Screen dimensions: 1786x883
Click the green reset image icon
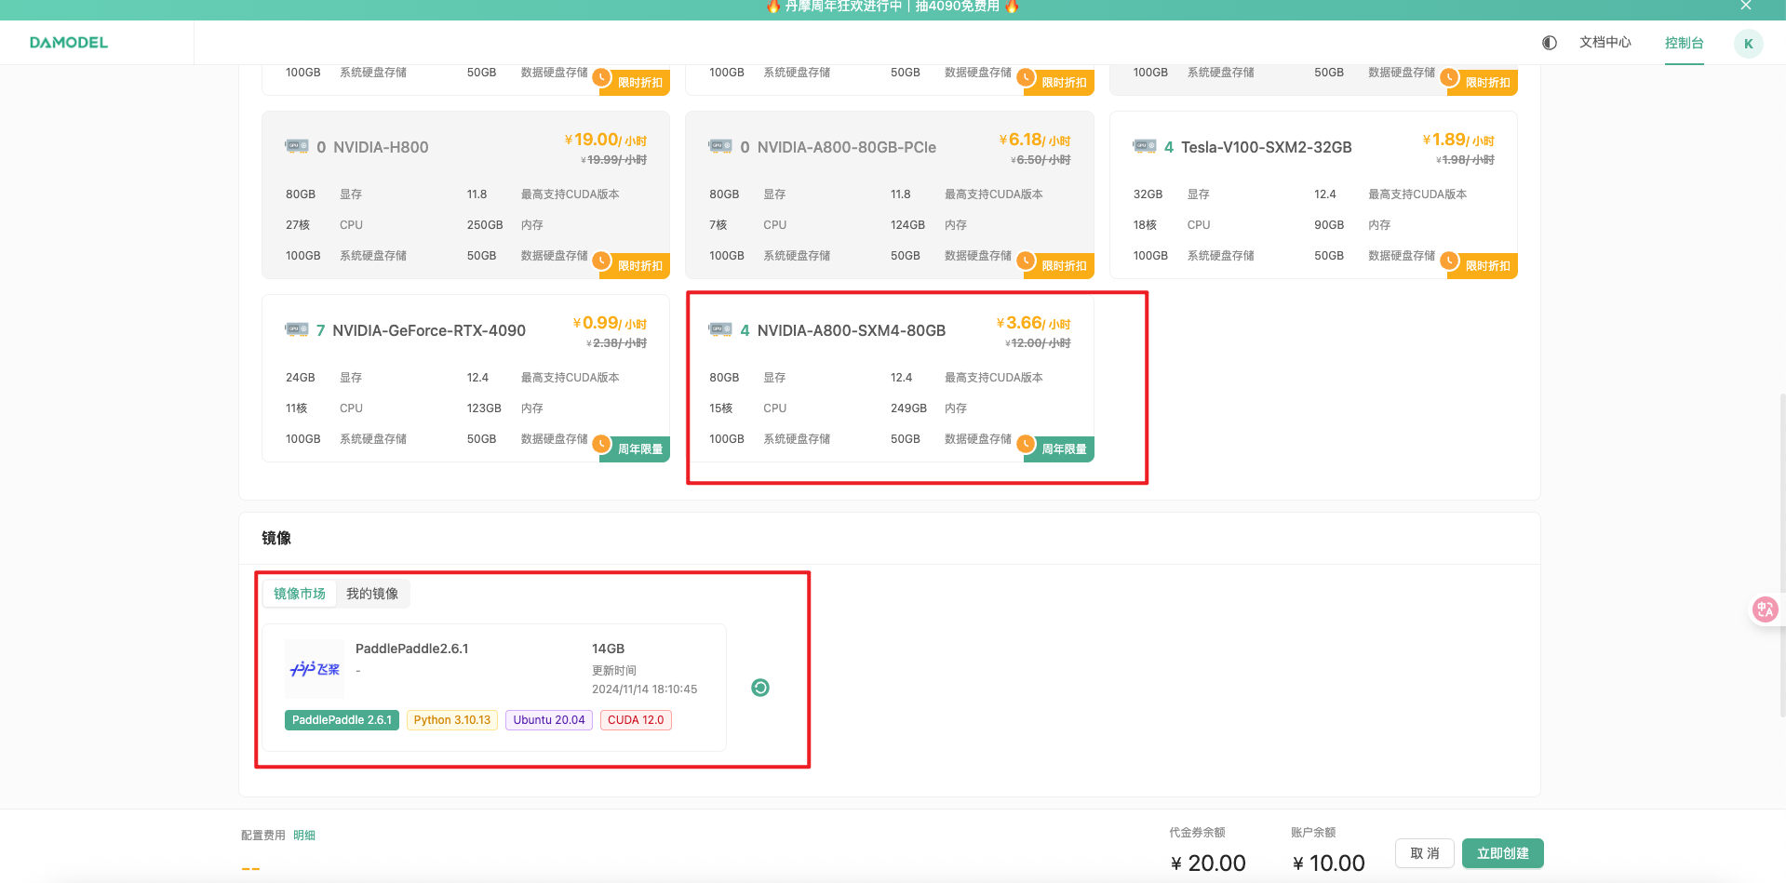[x=760, y=688]
